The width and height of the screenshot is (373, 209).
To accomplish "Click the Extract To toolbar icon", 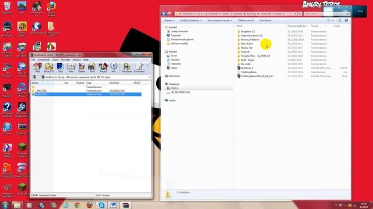I will pos(49,67).
